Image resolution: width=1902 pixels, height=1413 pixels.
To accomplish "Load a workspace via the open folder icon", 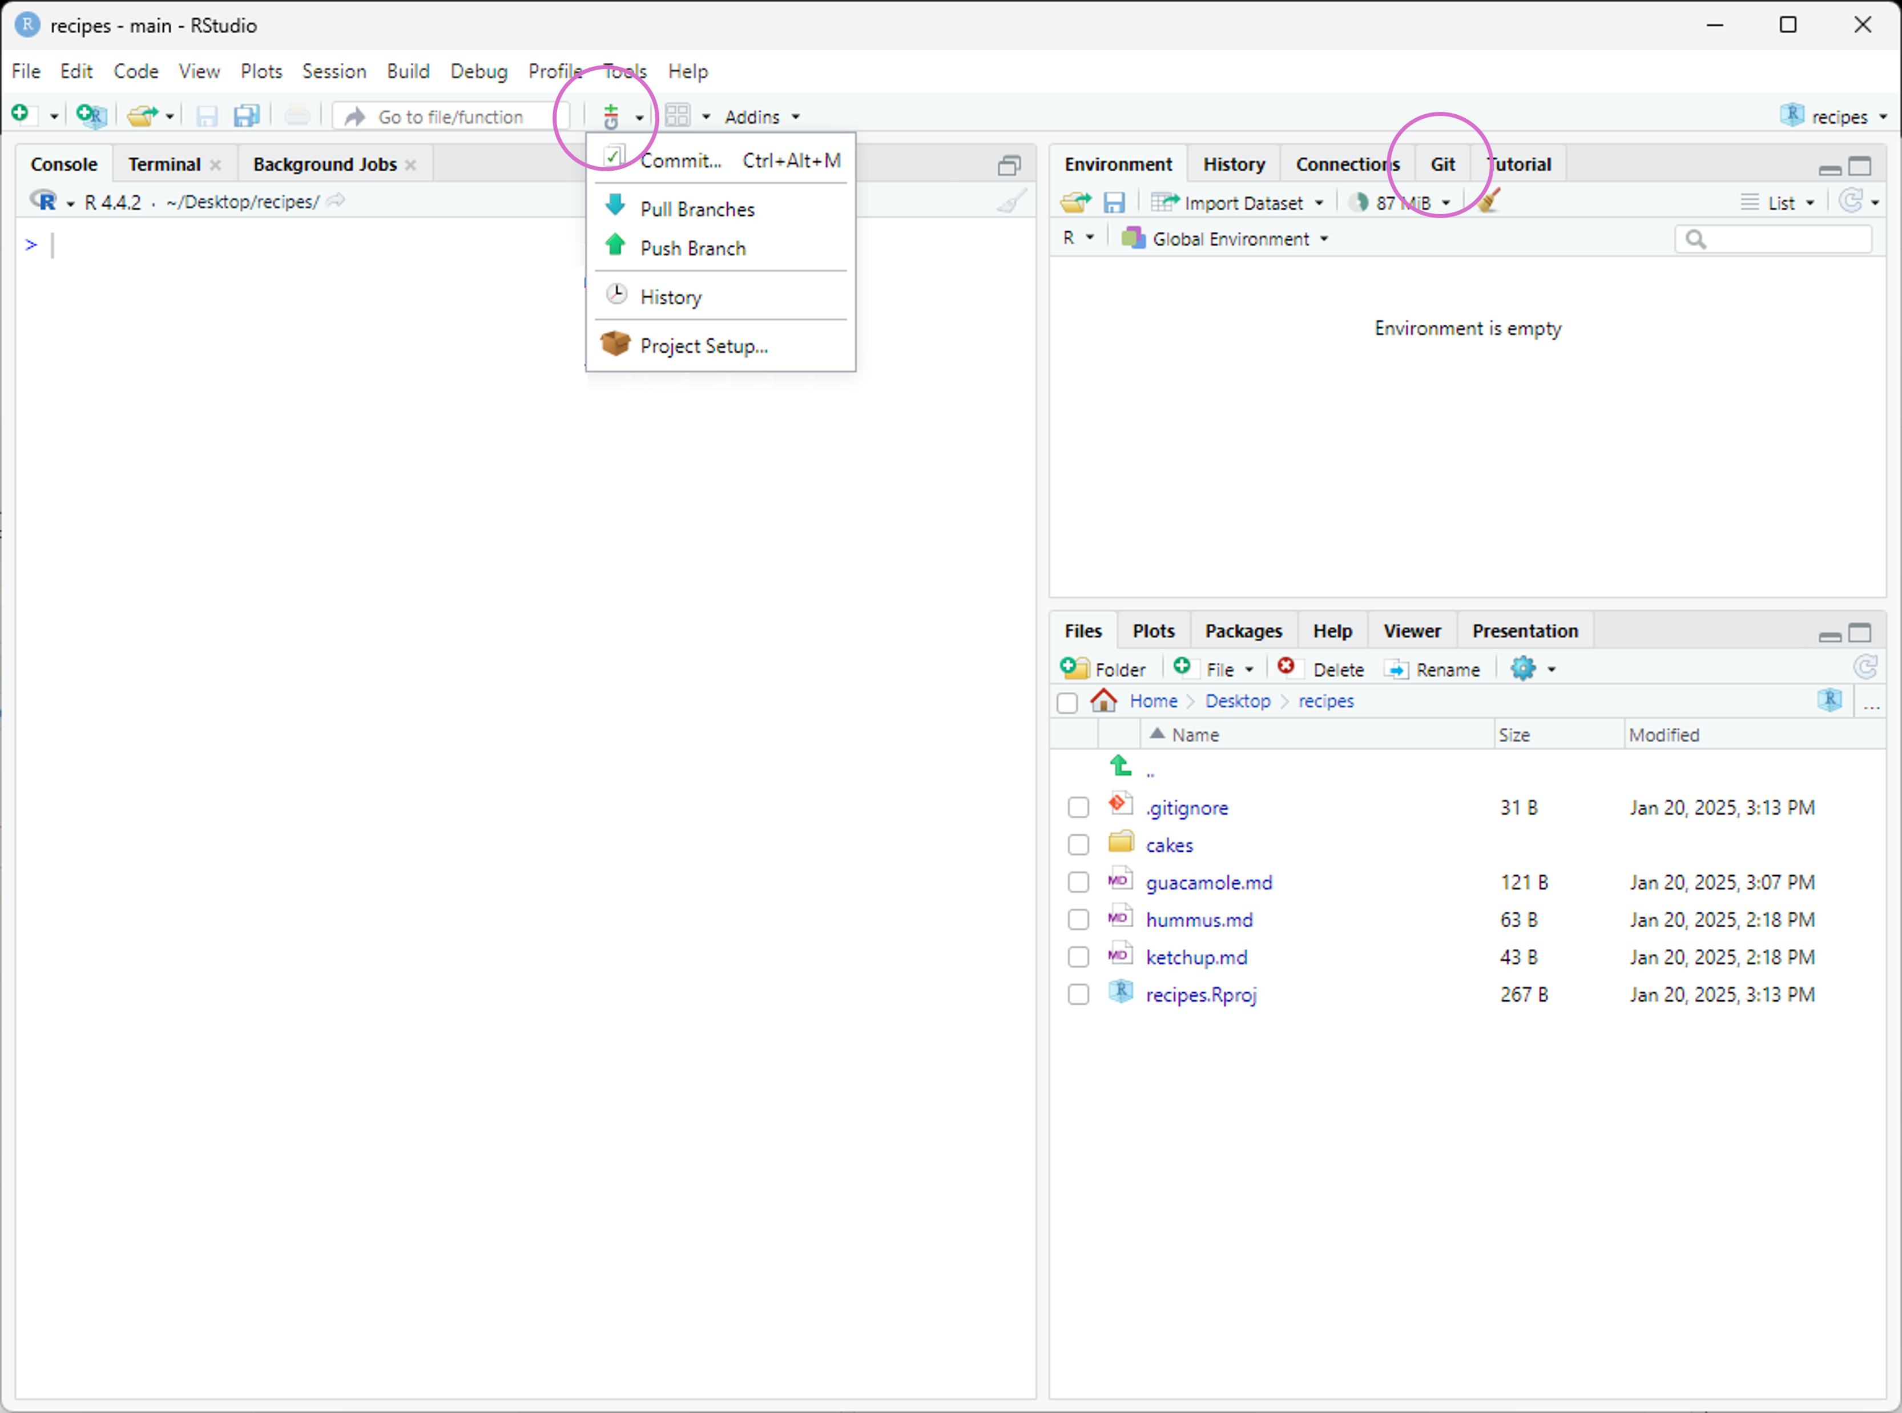I will pyautogui.click(x=1075, y=201).
